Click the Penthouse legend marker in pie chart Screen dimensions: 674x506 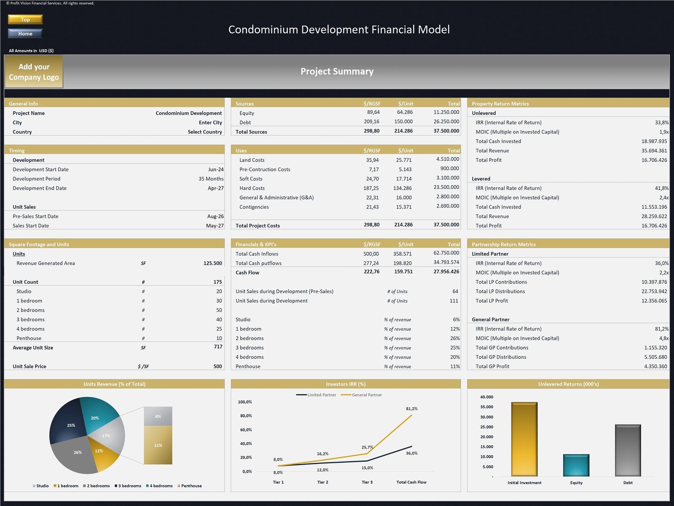[179, 486]
